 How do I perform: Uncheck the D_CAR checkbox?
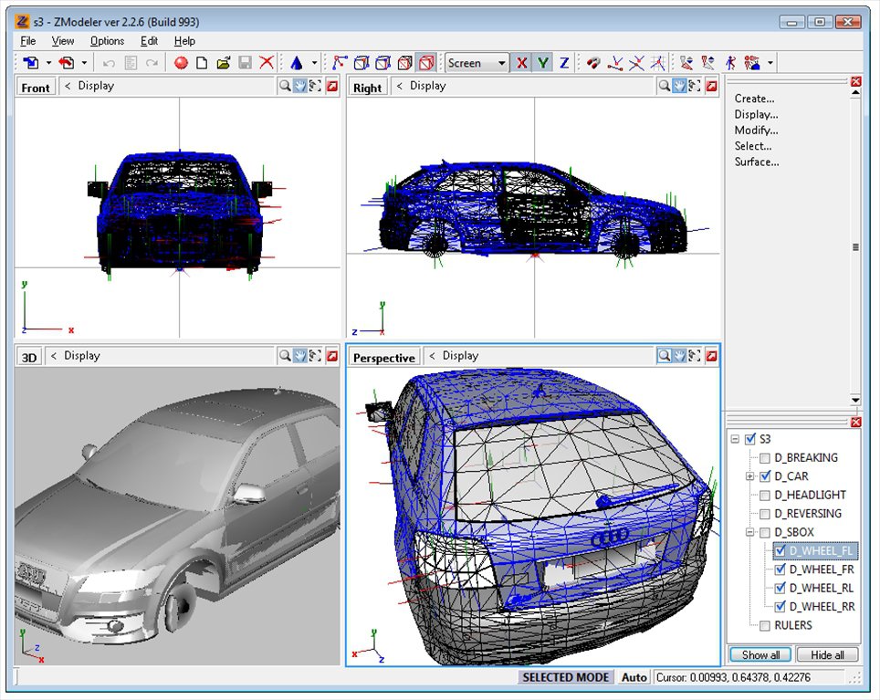(764, 476)
